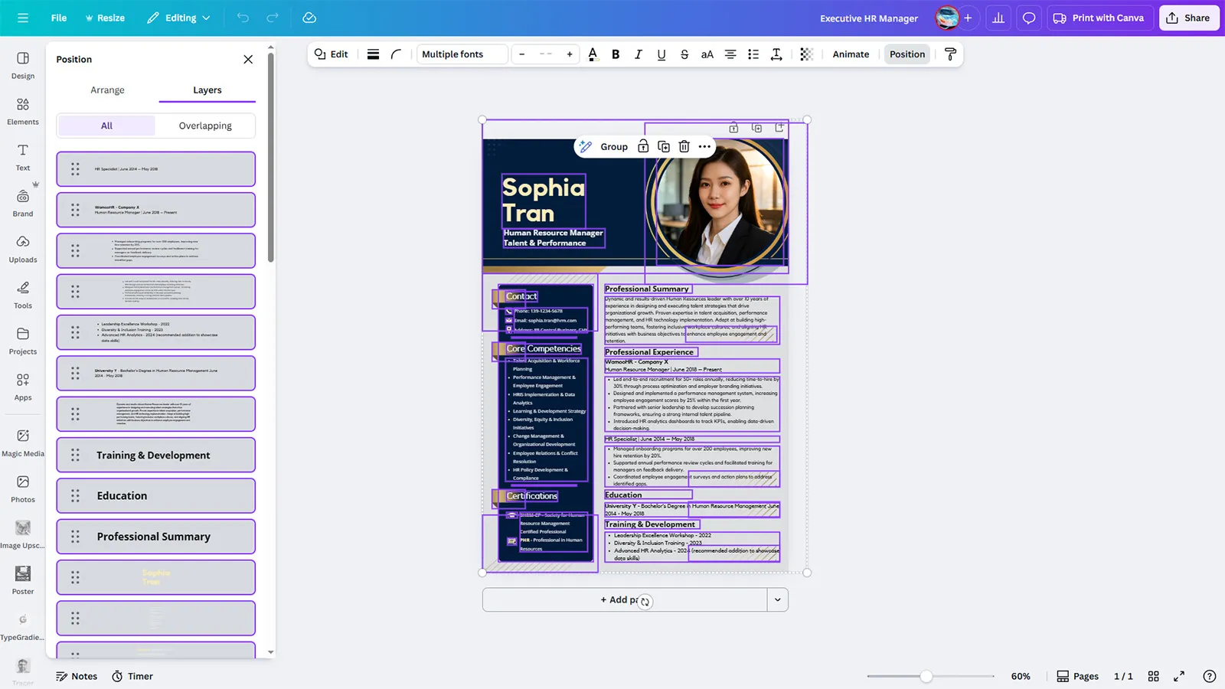The height and width of the screenshot is (689, 1225).
Task: Select the Overlapping layers filter
Action: point(205,126)
